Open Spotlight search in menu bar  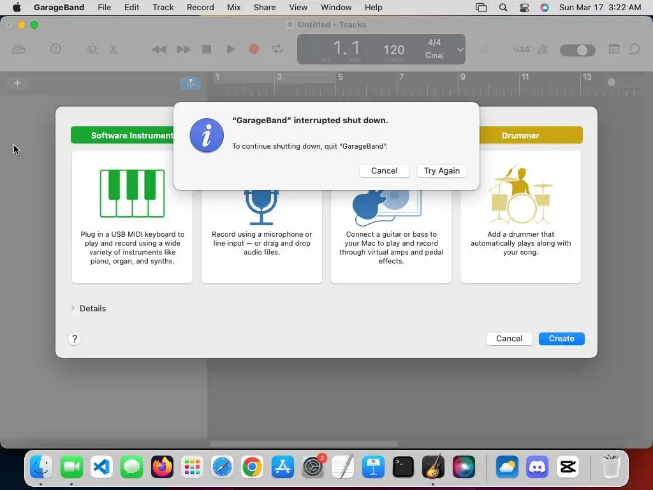[x=503, y=8]
